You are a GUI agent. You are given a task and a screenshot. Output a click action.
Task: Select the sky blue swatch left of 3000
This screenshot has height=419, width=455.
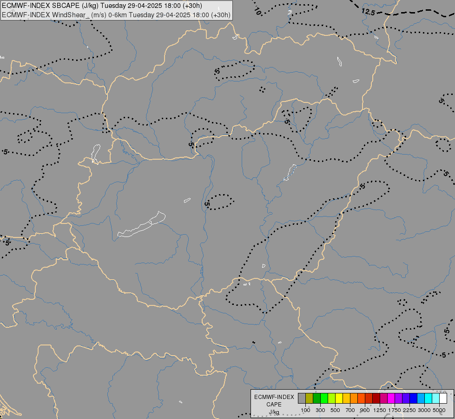[x=421, y=399]
